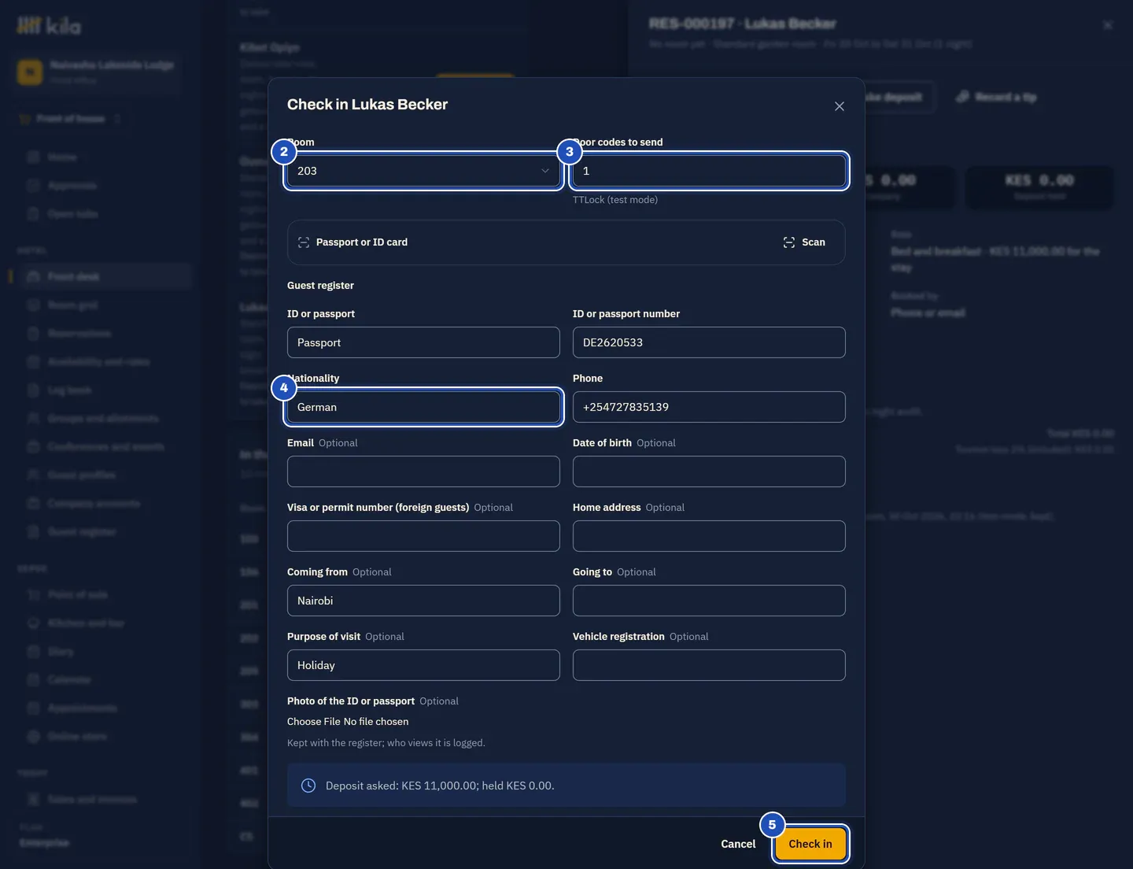Screen dimensions: 1133x869
Task: Click the ID or passport number field
Action: (x=709, y=342)
